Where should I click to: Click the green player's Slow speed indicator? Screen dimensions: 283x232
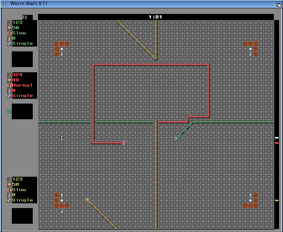pos(19,33)
